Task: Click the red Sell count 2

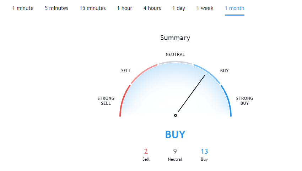Action: (146, 152)
